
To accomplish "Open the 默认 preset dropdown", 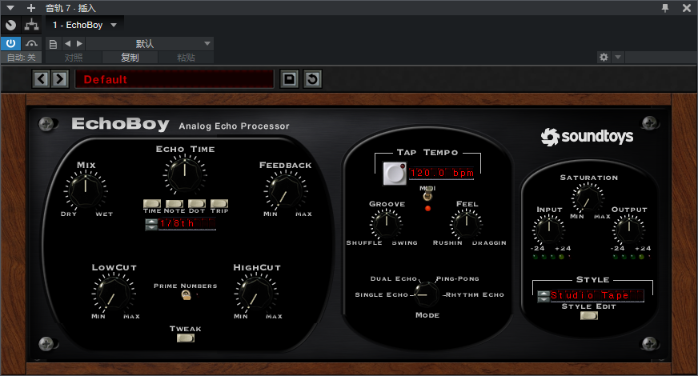I will click(150, 44).
